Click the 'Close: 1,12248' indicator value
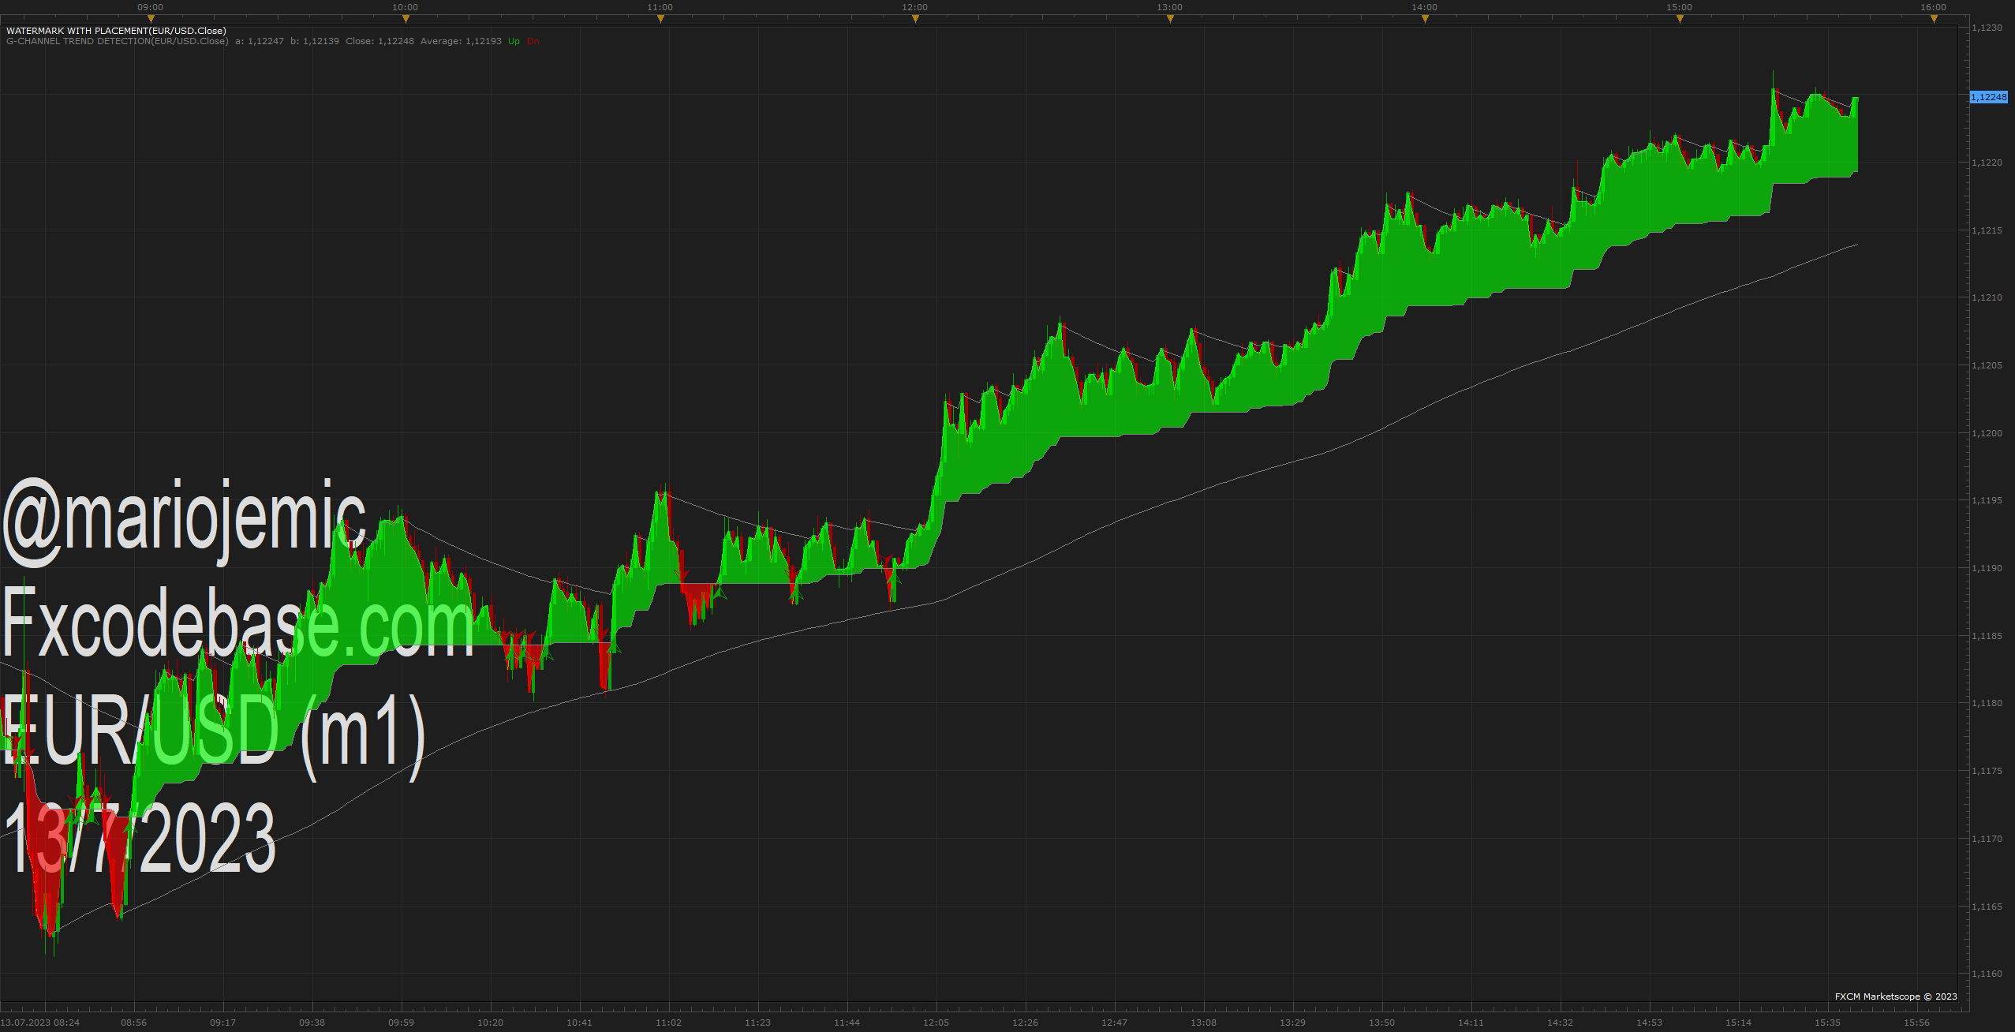This screenshot has width=2015, height=1032. pyautogui.click(x=379, y=41)
